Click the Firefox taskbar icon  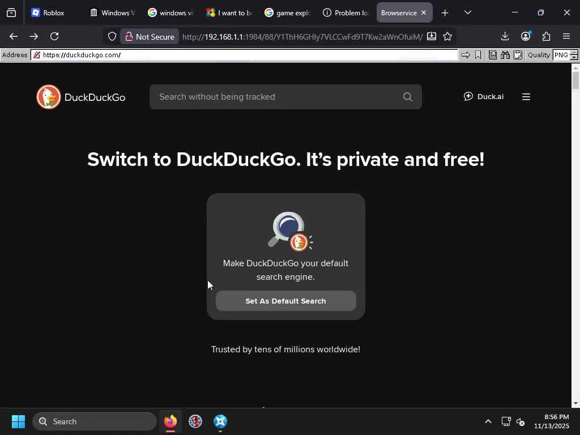click(170, 421)
